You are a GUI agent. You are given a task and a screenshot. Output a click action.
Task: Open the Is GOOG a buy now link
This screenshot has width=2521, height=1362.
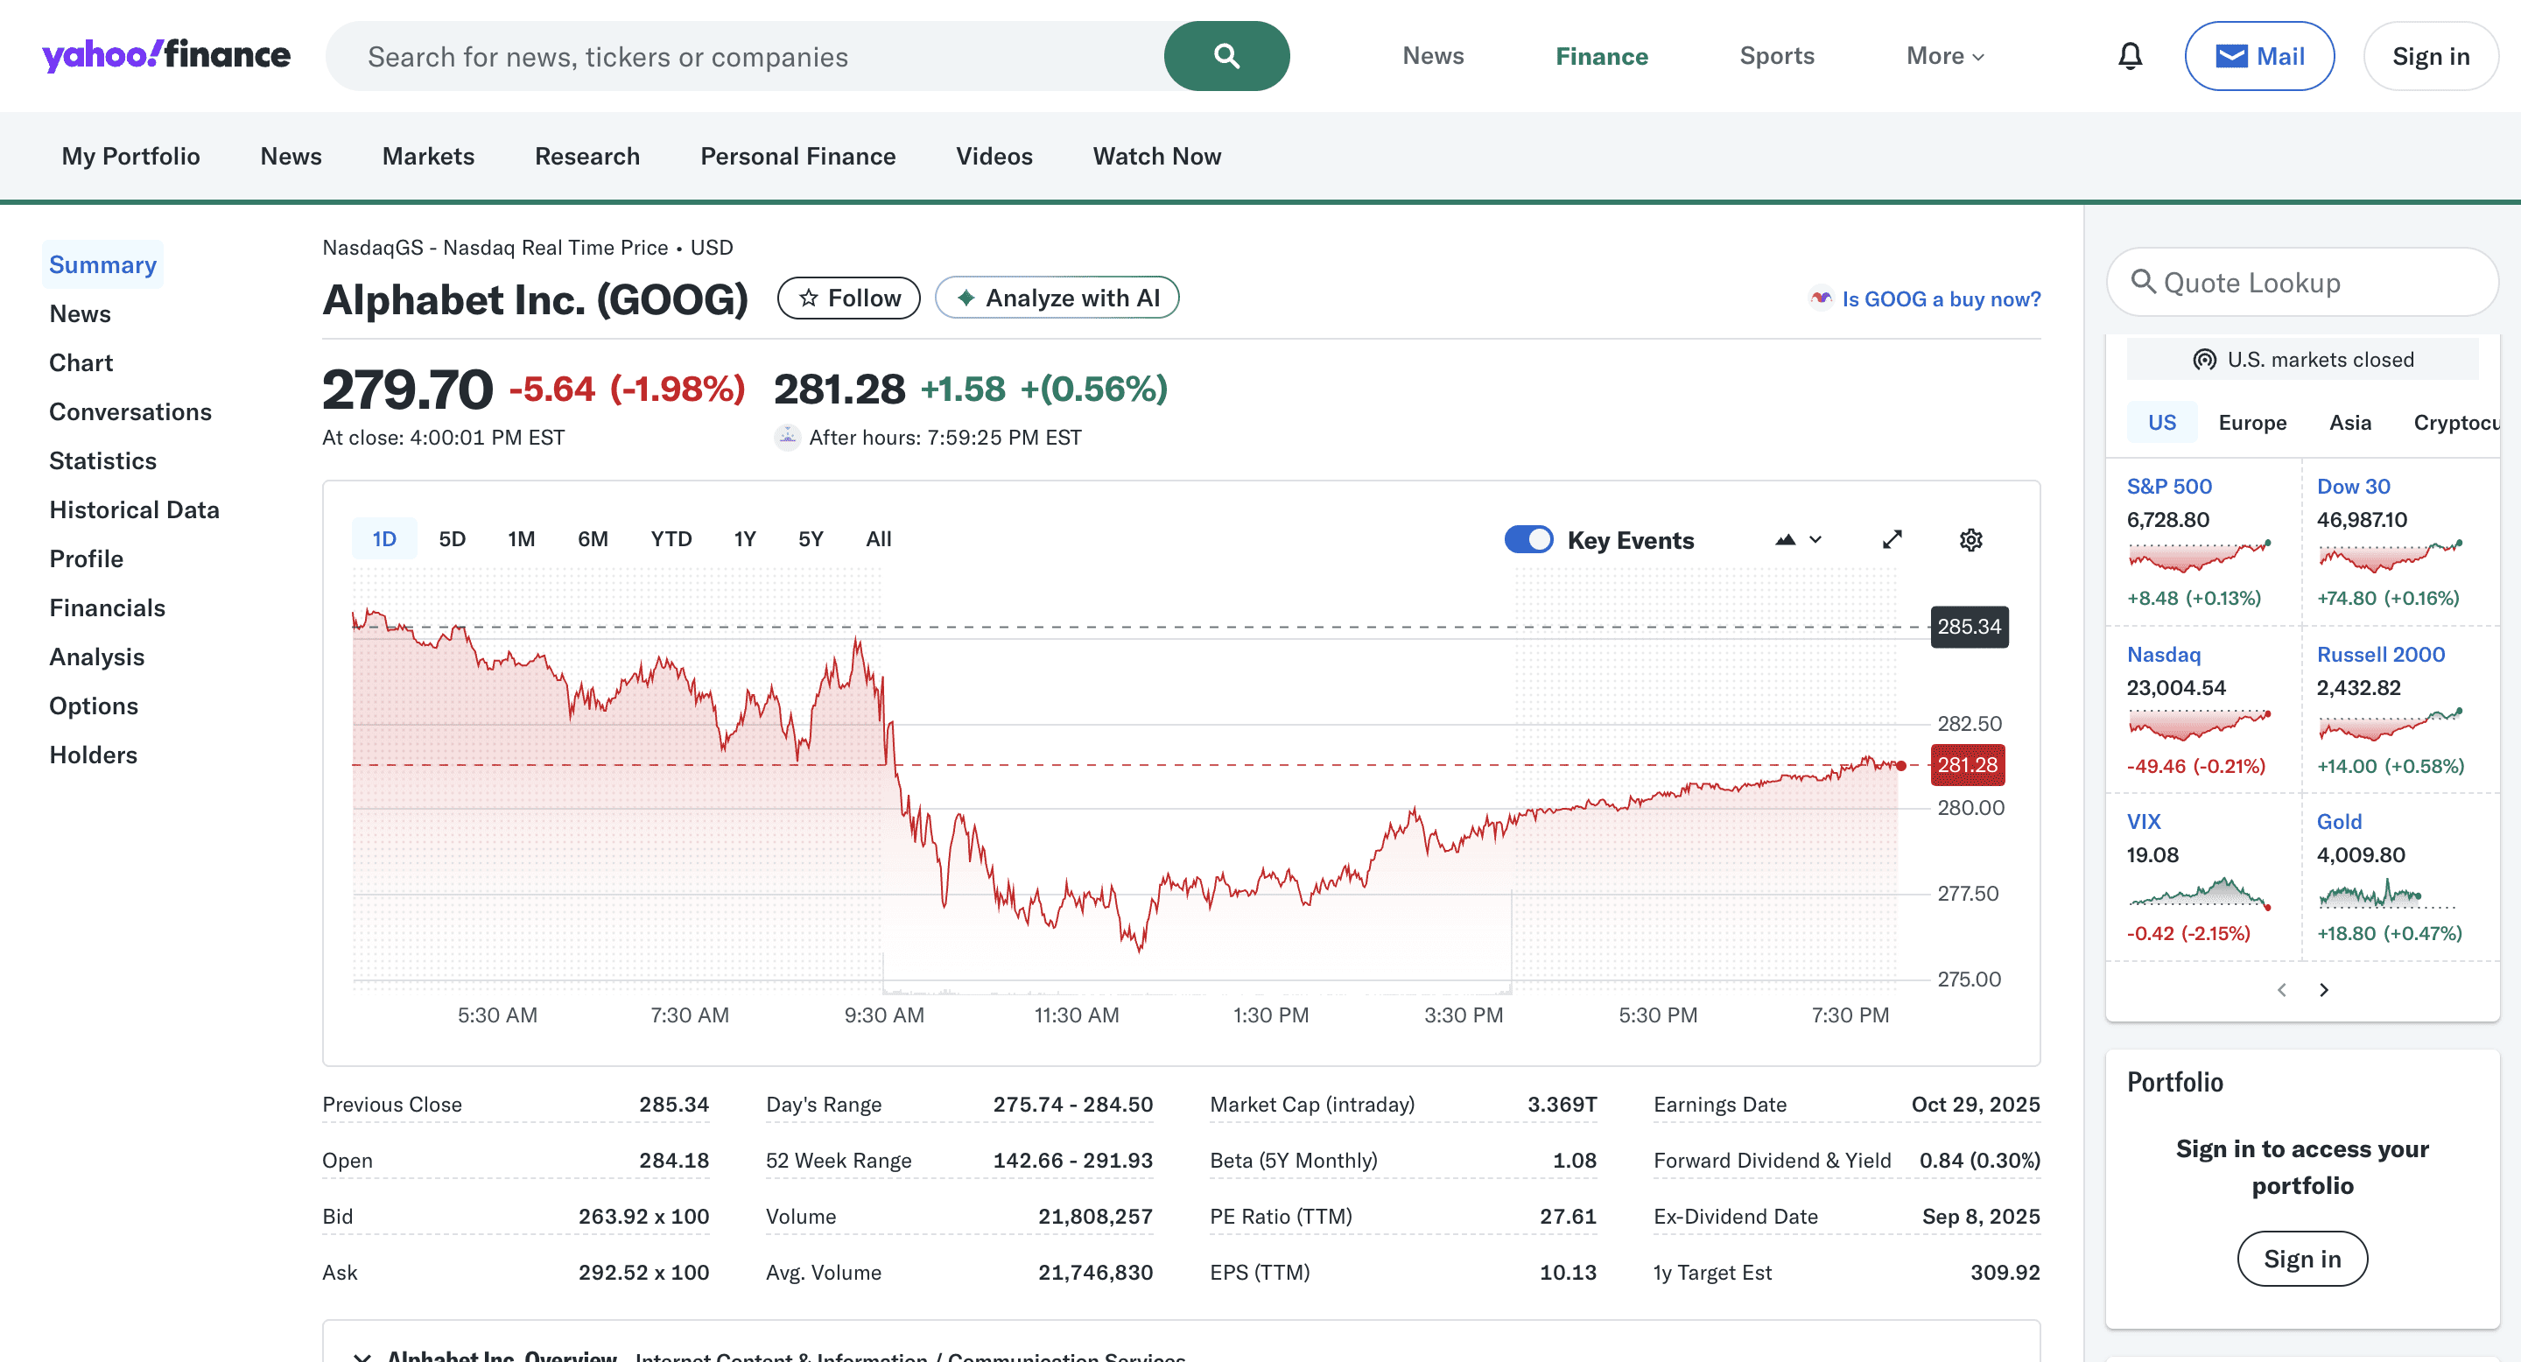[1941, 299]
